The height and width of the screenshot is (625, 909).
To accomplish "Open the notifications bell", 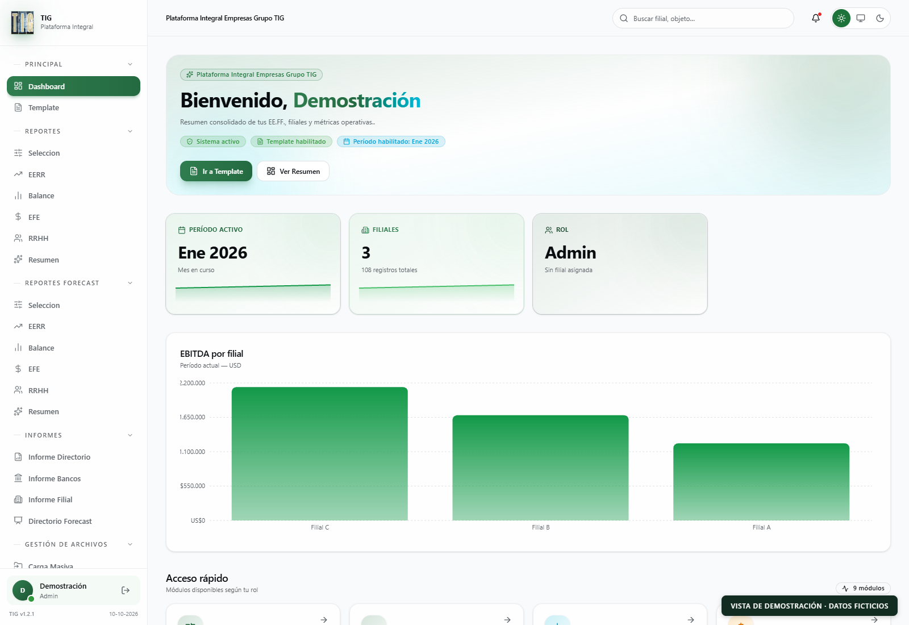I will [816, 18].
